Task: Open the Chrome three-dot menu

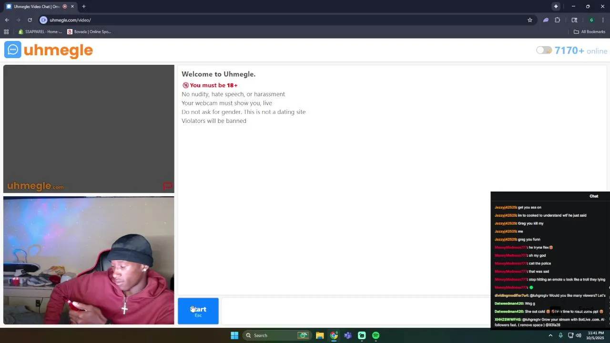Action: pos(603,20)
